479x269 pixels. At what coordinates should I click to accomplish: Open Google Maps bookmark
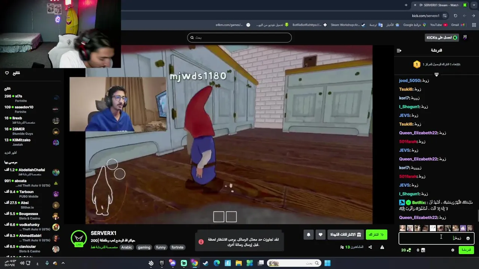click(x=414, y=25)
